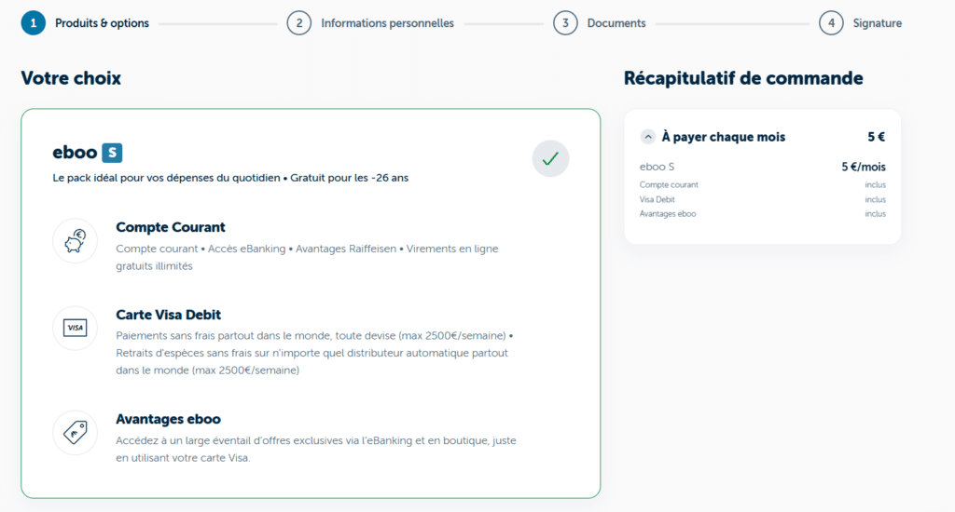The image size is (955, 512).
Task: Click the eboo S line in order summary
Action: click(x=657, y=168)
